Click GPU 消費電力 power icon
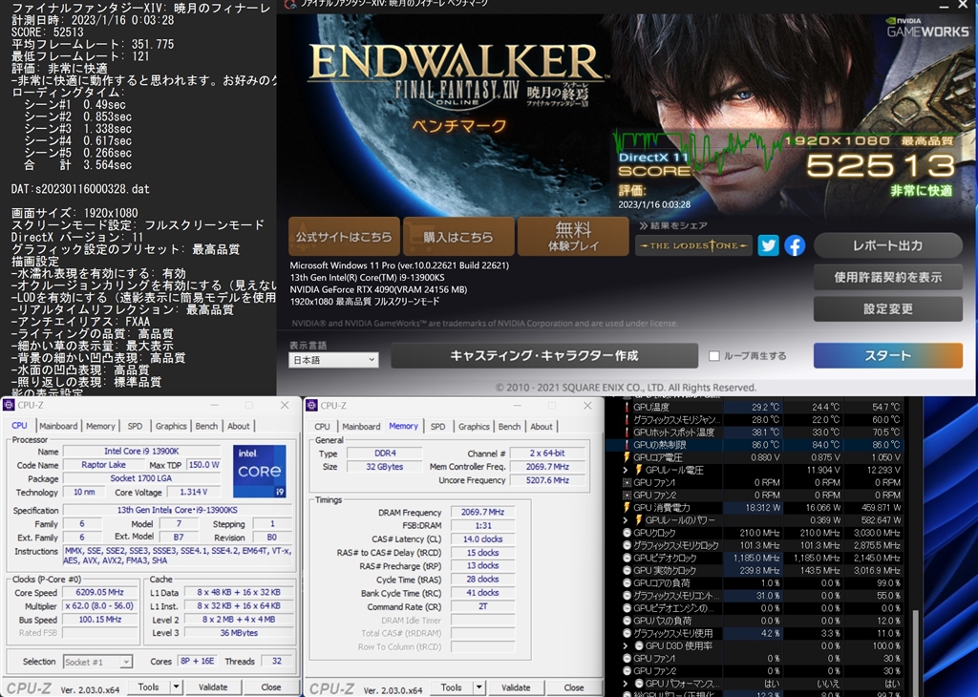This screenshot has height=697, width=978. 627,508
